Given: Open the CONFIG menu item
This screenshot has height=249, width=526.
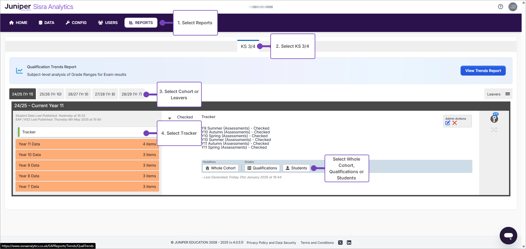Looking at the screenshot, I should (x=76, y=23).
